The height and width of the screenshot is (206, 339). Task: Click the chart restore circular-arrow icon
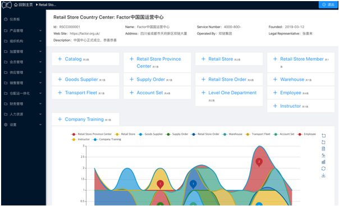[323, 168]
